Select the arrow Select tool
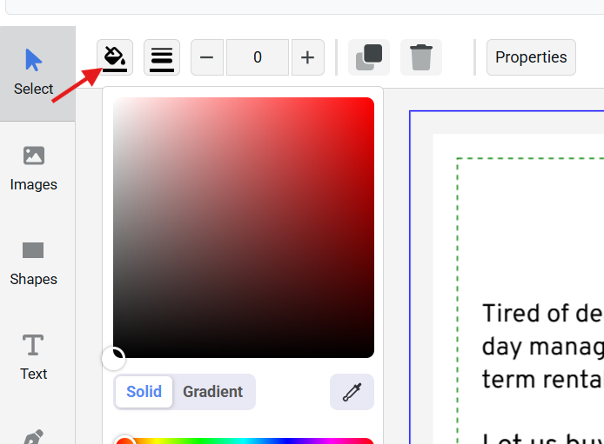Image resolution: width=604 pixels, height=444 pixels. coord(34,72)
